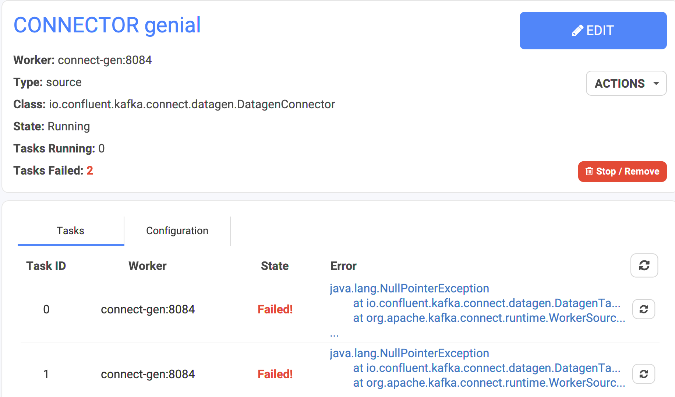The height and width of the screenshot is (397, 675).
Task: Click the pencil icon on EDIT button
Action: [577, 31]
